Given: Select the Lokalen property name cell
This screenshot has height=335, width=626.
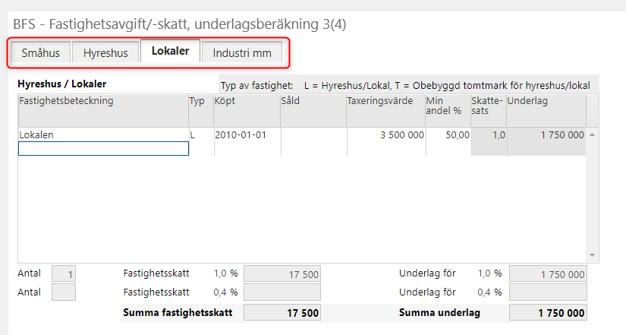Looking at the screenshot, I should [103, 134].
